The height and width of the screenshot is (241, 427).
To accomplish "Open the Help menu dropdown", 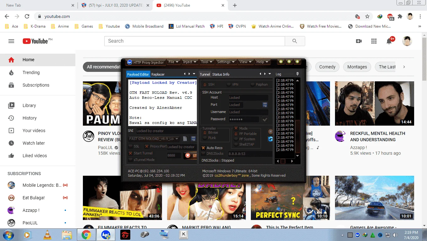I will point(262,62).
